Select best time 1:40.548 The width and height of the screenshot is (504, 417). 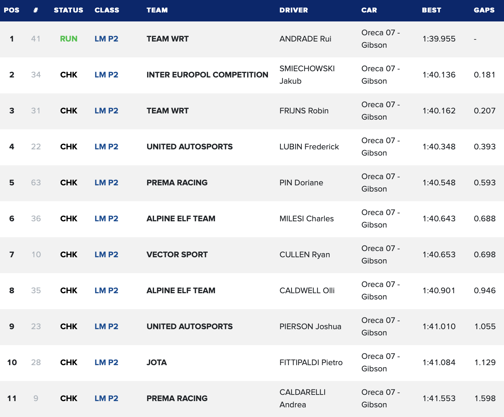[439, 183]
